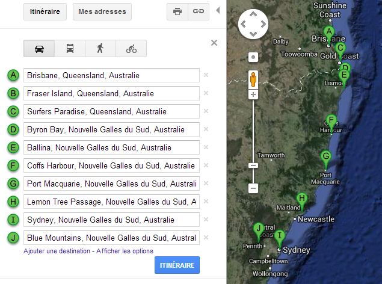The height and width of the screenshot is (284, 382).
Task: Click the link share icon
Action: pyautogui.click(x=197, y=11)
